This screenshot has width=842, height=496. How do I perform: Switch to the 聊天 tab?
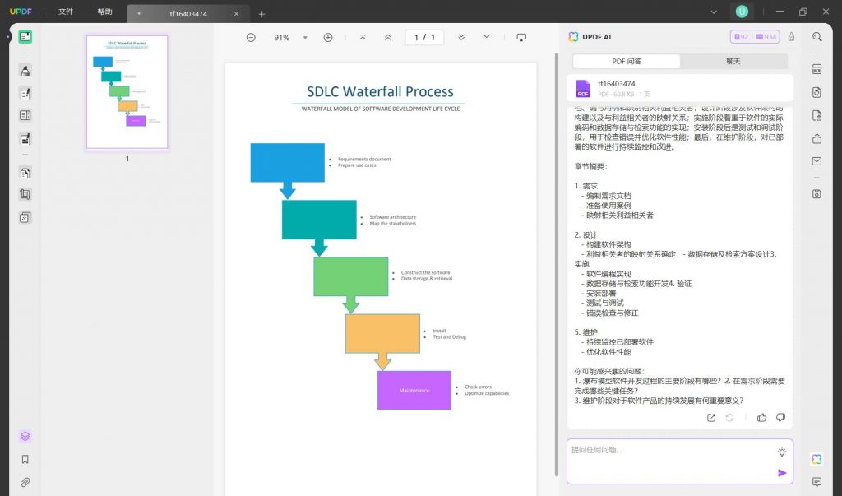coord(733,61)
